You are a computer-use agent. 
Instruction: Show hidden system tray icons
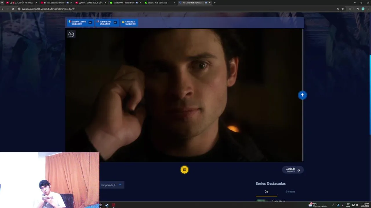pyautogui.click(x=333, y=205)
